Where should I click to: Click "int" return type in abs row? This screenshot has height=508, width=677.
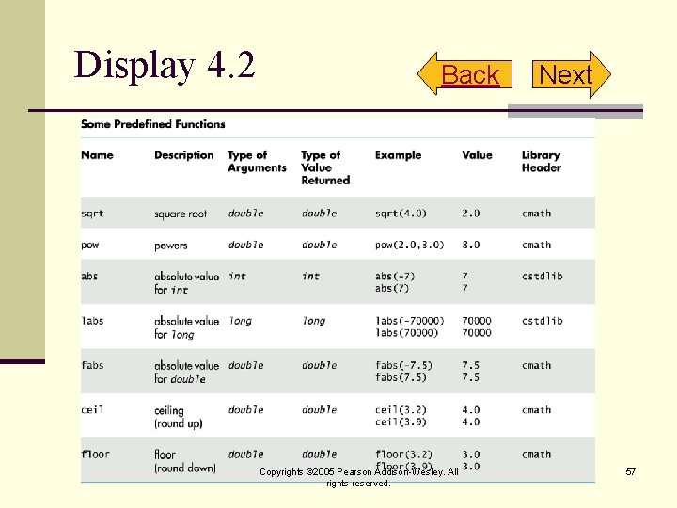click(311, 276)
